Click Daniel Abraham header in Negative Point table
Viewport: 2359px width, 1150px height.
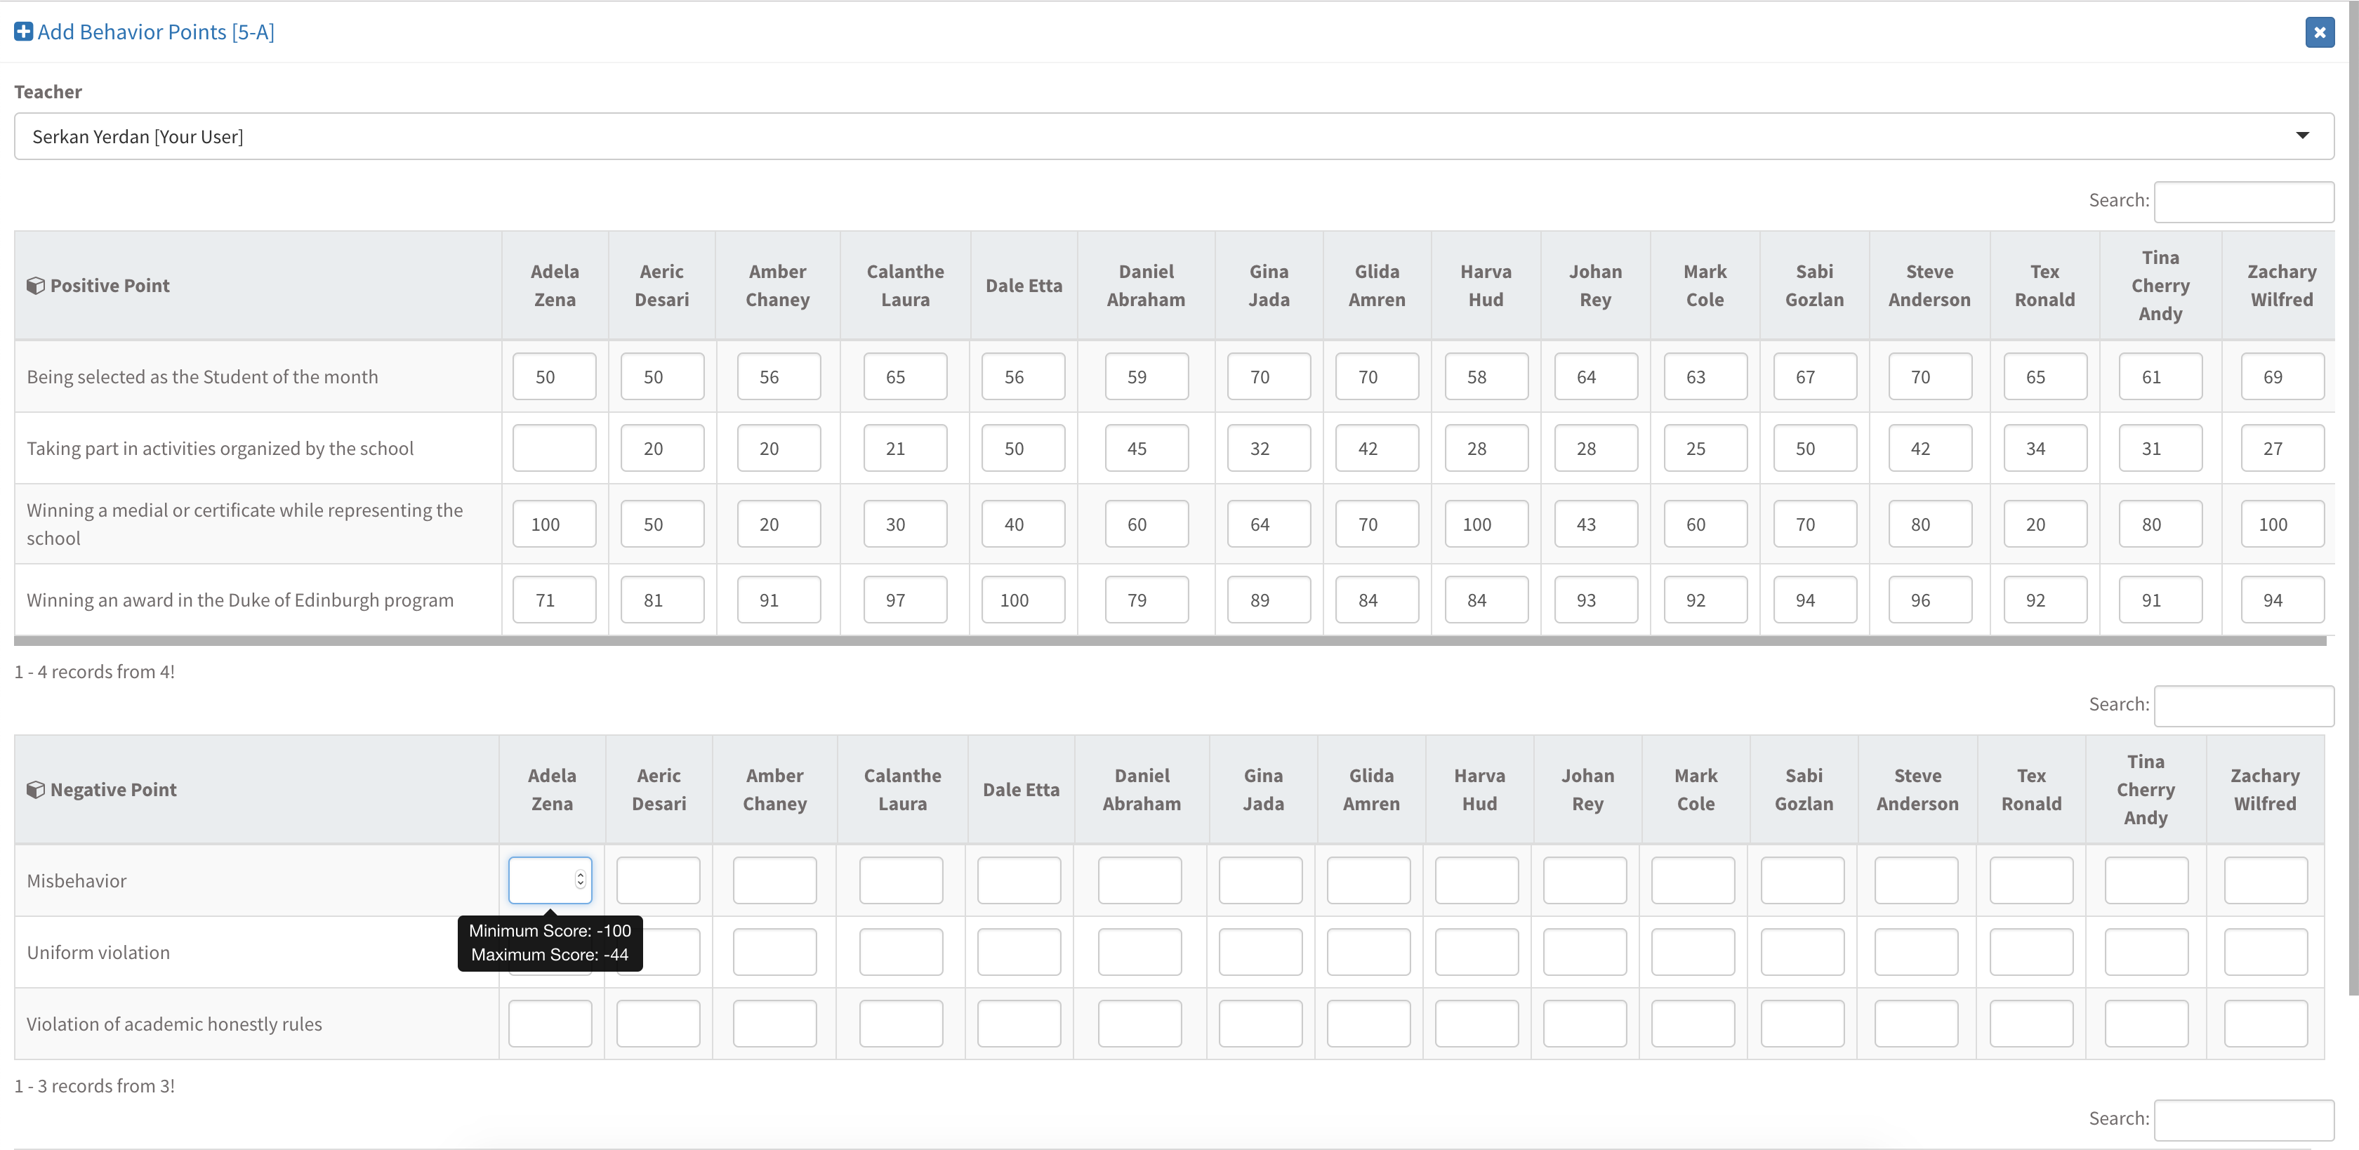coord(1141,789)
